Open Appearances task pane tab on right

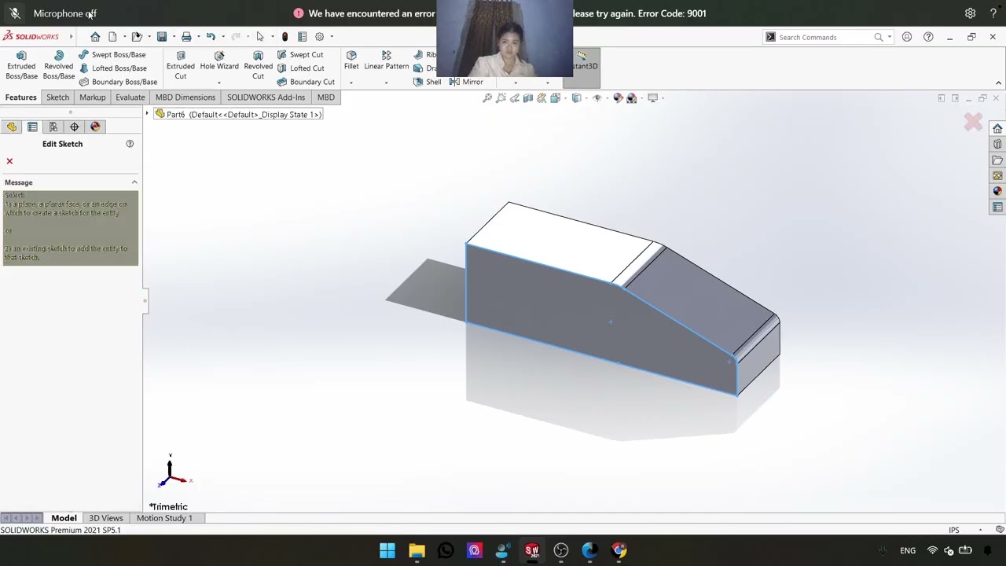pos(997,191)
